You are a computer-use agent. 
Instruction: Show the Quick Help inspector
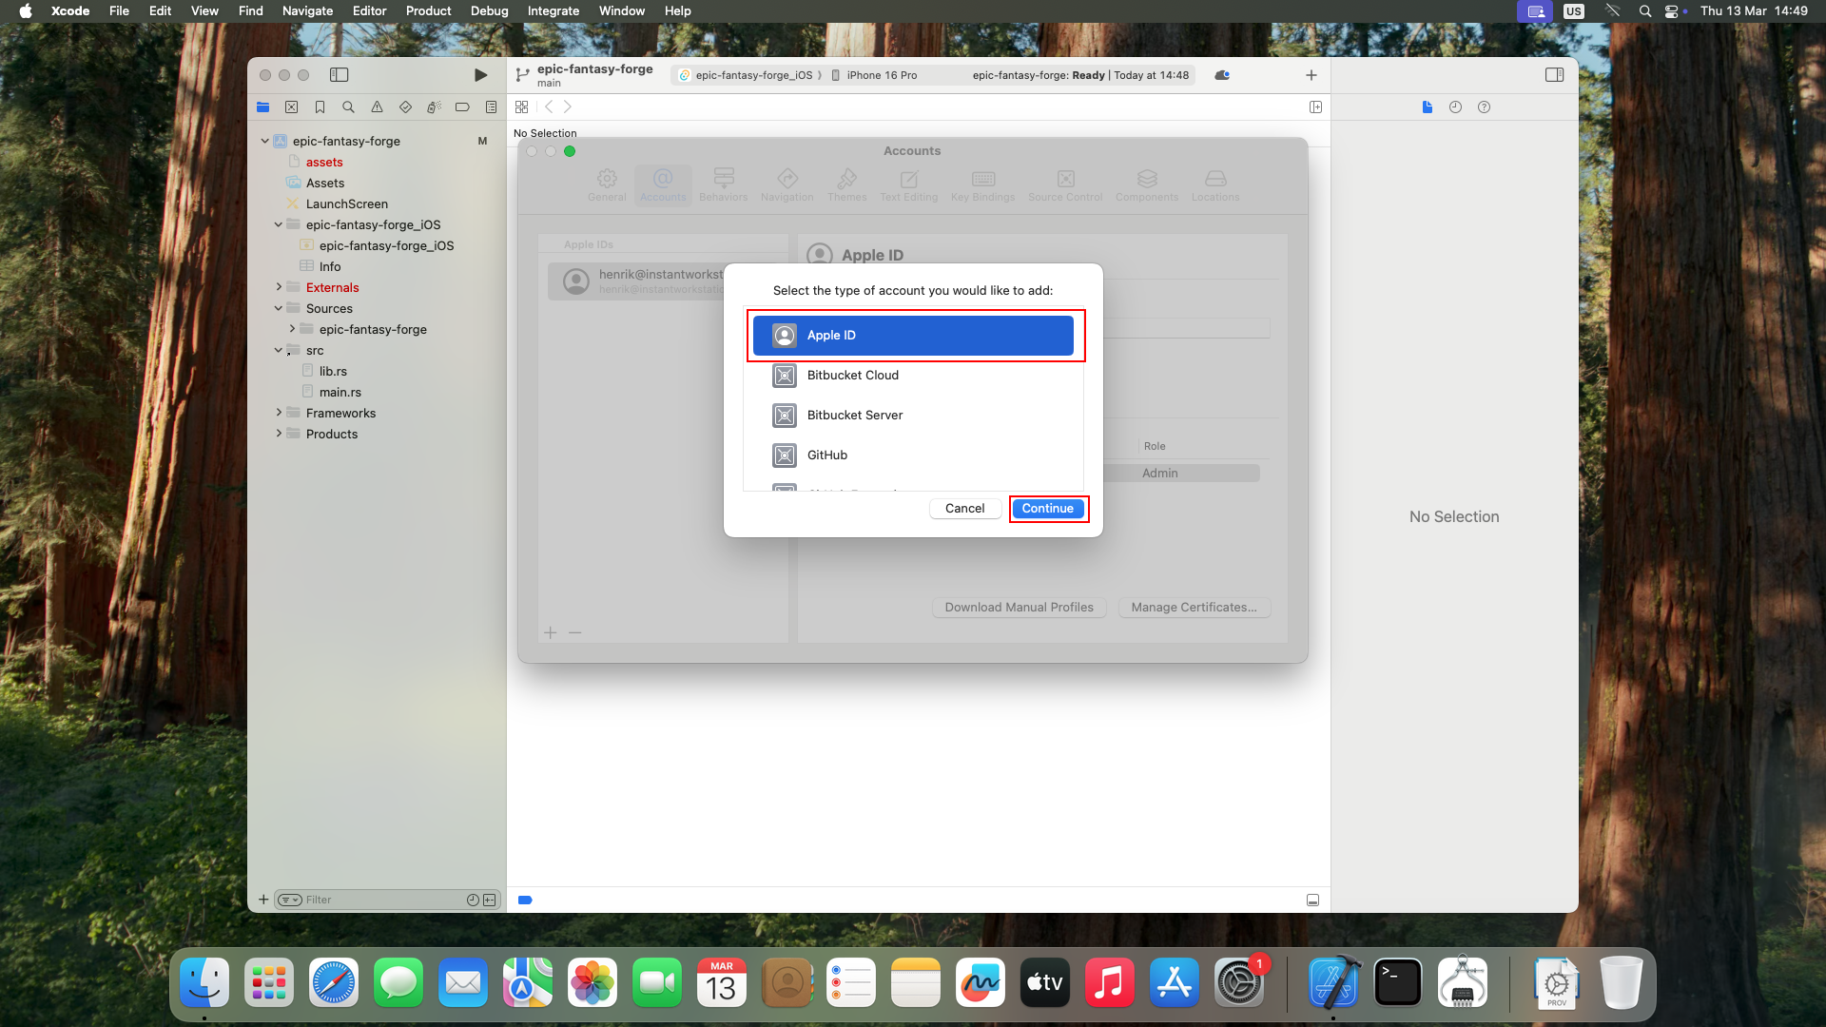click(x=1484, y=107)
